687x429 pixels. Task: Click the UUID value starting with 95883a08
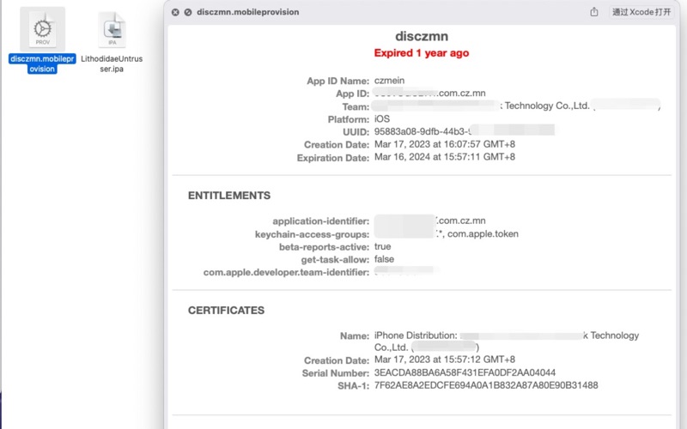[x=421, y=131]
